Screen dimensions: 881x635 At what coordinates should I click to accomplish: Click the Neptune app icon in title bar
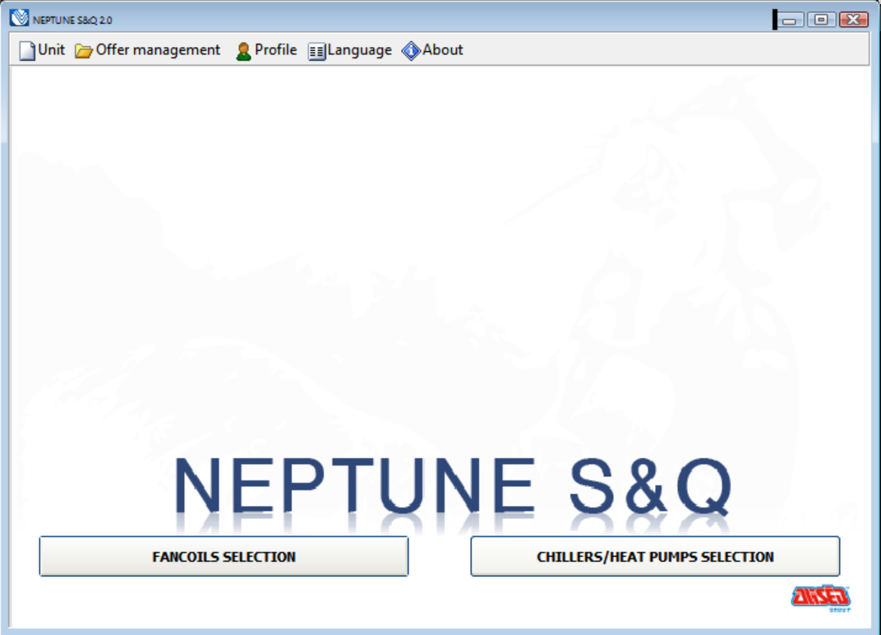pyautogui.click(x=19, y=18)
